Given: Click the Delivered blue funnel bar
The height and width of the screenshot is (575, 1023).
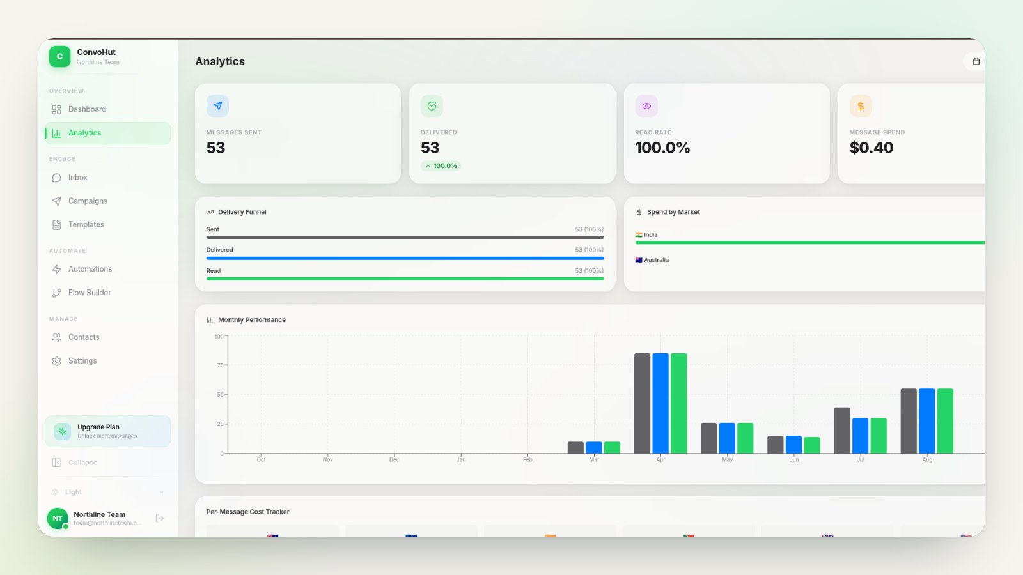Looking at the screenshot, I should (x=405, y=258).
